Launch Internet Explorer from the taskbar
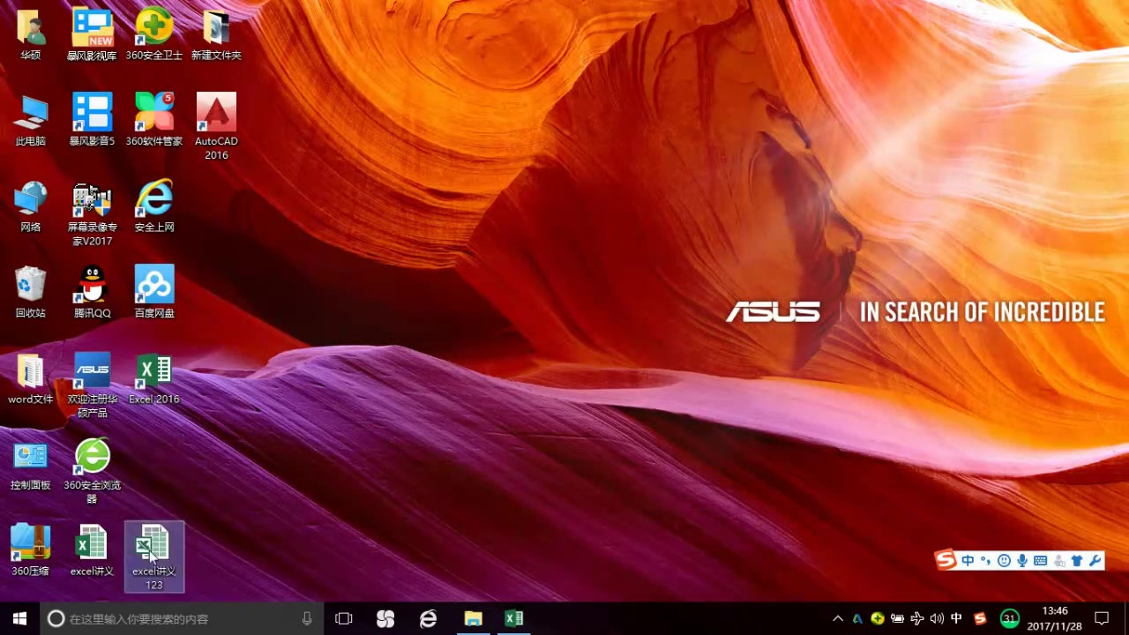The image size is (1129, 635). [428, 618]
